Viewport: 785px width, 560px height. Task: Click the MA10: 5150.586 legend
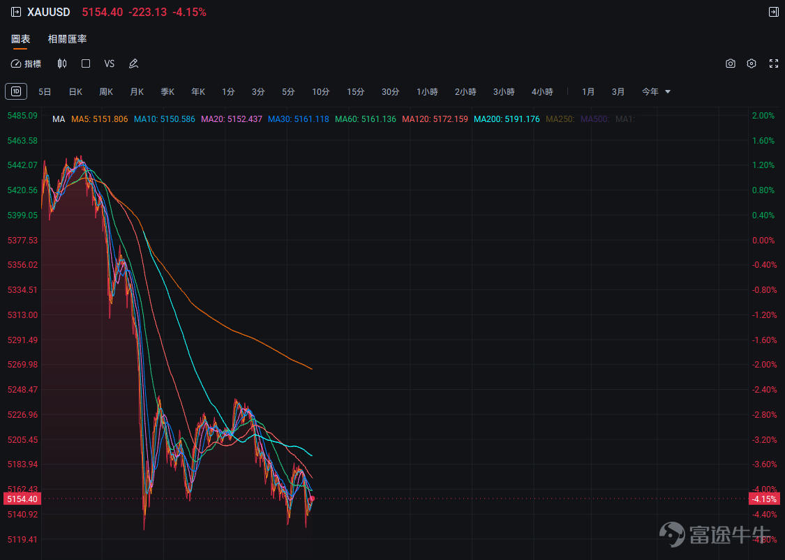pos(165,119)
